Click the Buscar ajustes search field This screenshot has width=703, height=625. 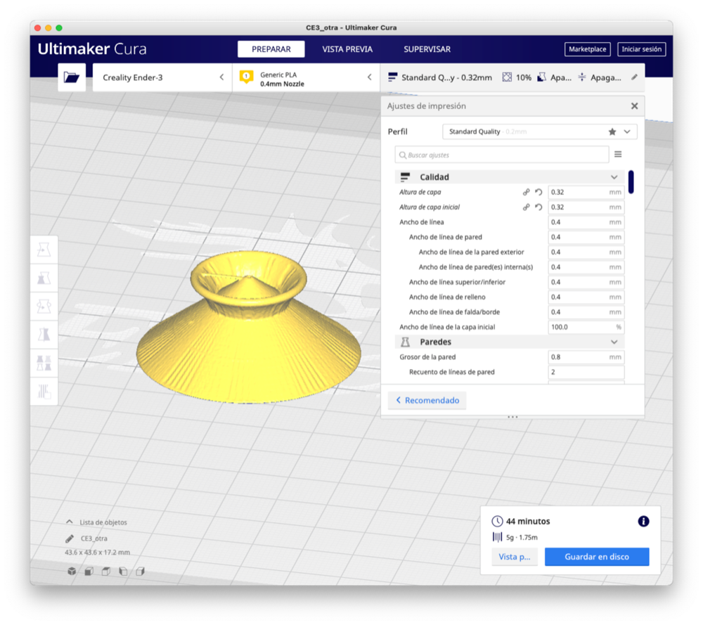502,155
